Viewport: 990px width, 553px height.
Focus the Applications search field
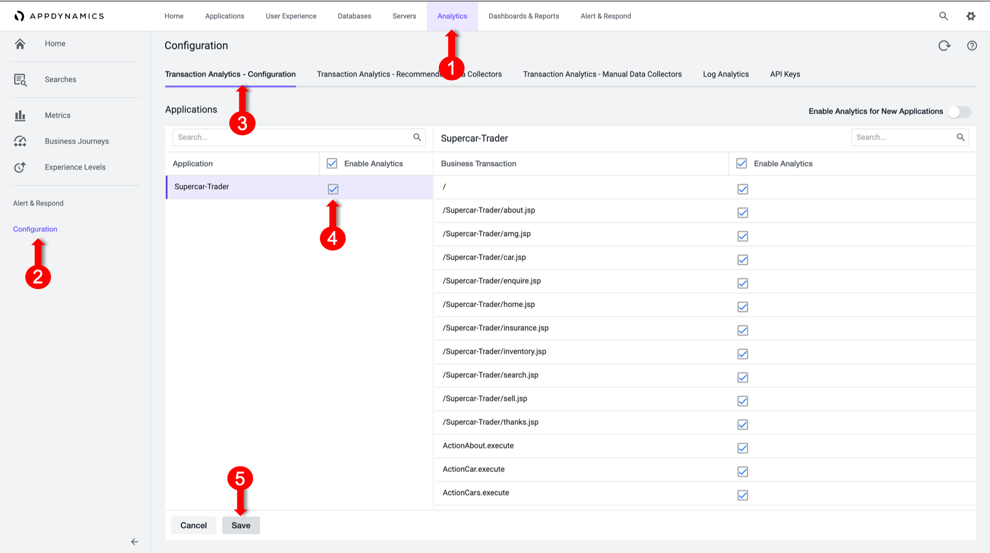pyautogui.click(x=299, y=138)
